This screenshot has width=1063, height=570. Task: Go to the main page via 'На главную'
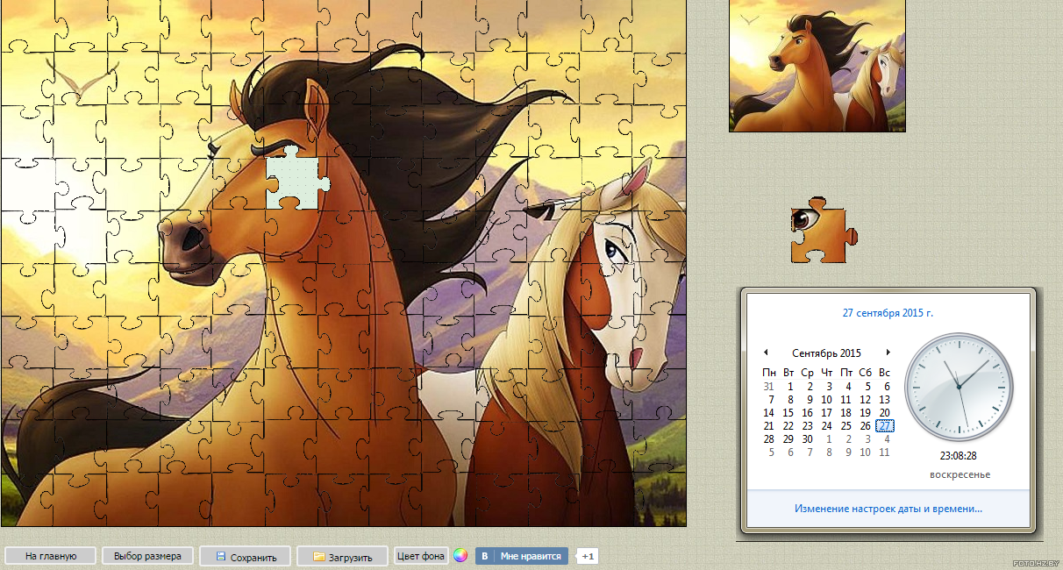coord(50,556)
